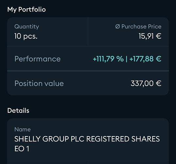Image resolution: width=176 pixels, height=164 pixels.
Task: Tap the SHELLY GROUP PLC REGISTERED SHARES name
Action: [87, 139]
